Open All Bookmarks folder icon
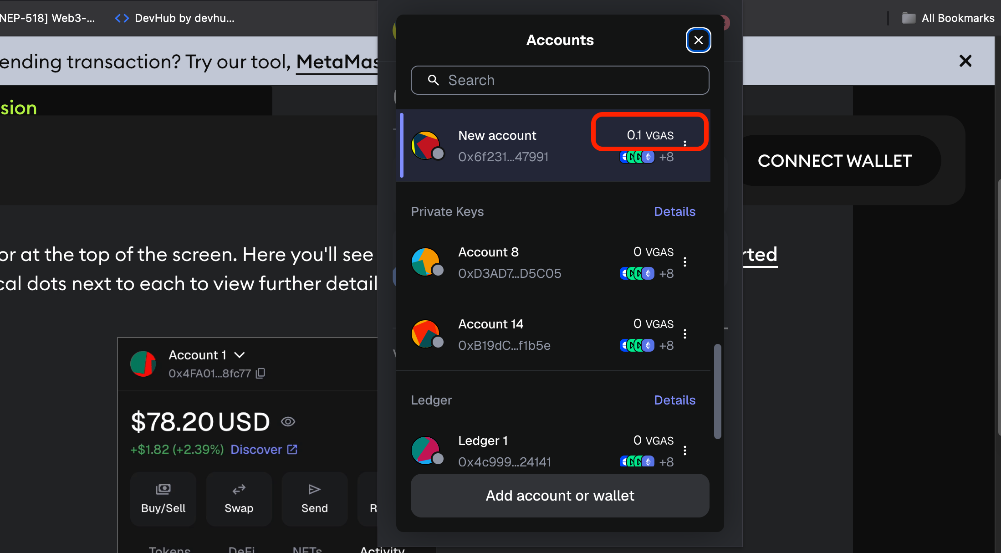 pos(908,18)
